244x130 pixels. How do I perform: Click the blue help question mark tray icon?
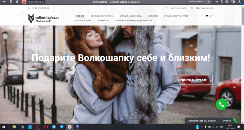coord(198,127)
